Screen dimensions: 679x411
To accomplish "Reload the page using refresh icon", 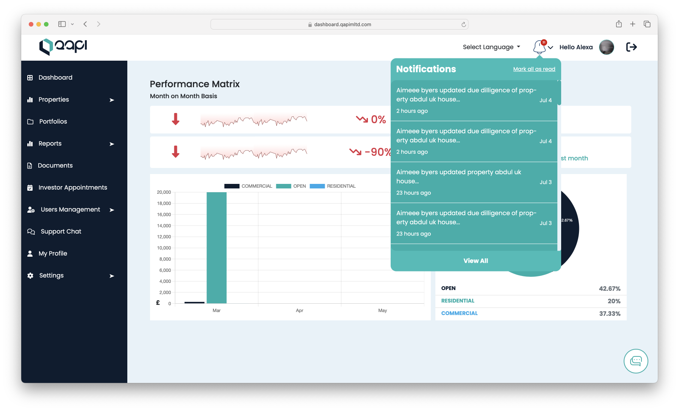I will click(463, 25).
